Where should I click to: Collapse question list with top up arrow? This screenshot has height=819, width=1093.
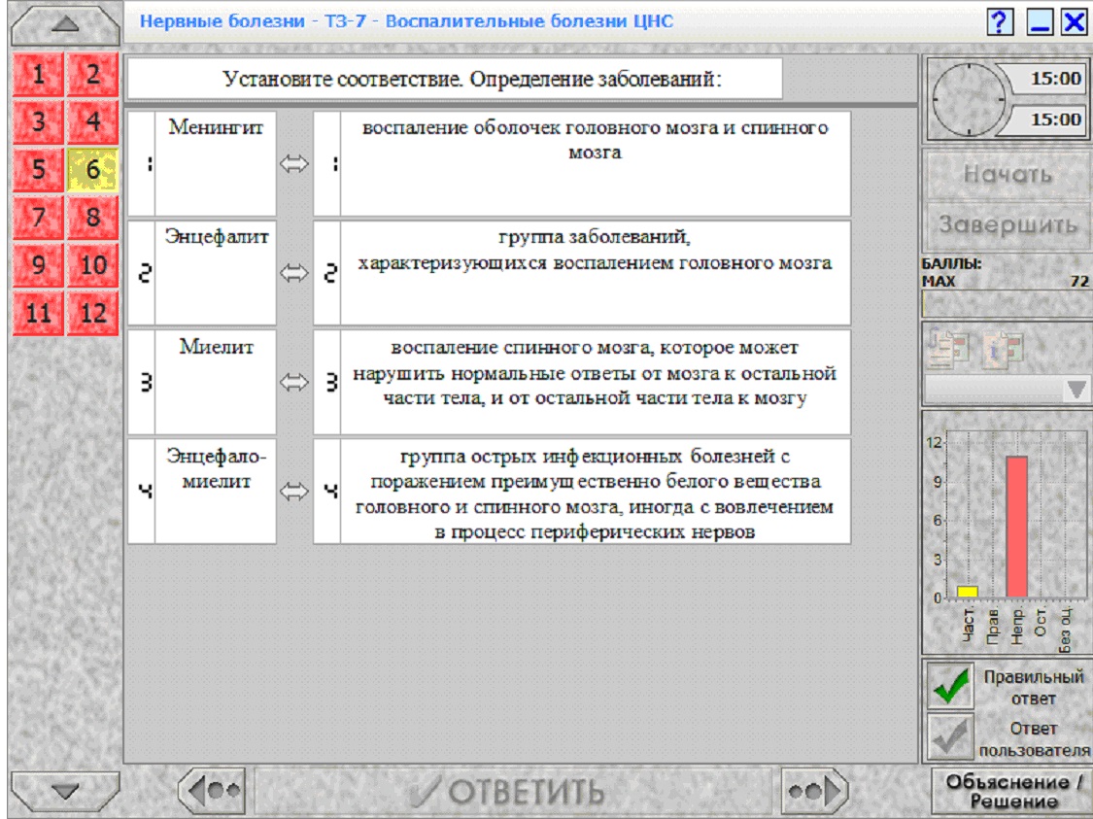coord(65,24)
